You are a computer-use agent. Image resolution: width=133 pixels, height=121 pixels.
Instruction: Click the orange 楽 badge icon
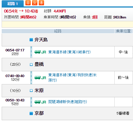pos(41,3)
